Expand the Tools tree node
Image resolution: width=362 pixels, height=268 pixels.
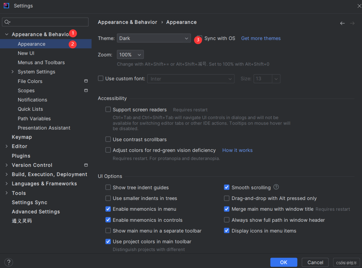pos(7,193)
